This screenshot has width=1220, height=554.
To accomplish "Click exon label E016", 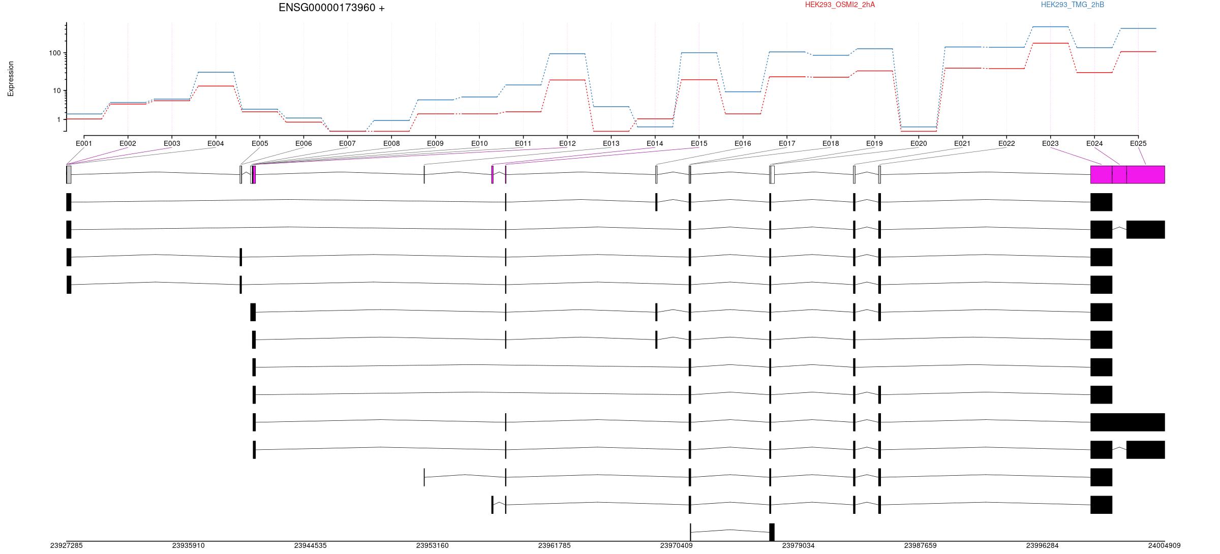I will 743,143.
